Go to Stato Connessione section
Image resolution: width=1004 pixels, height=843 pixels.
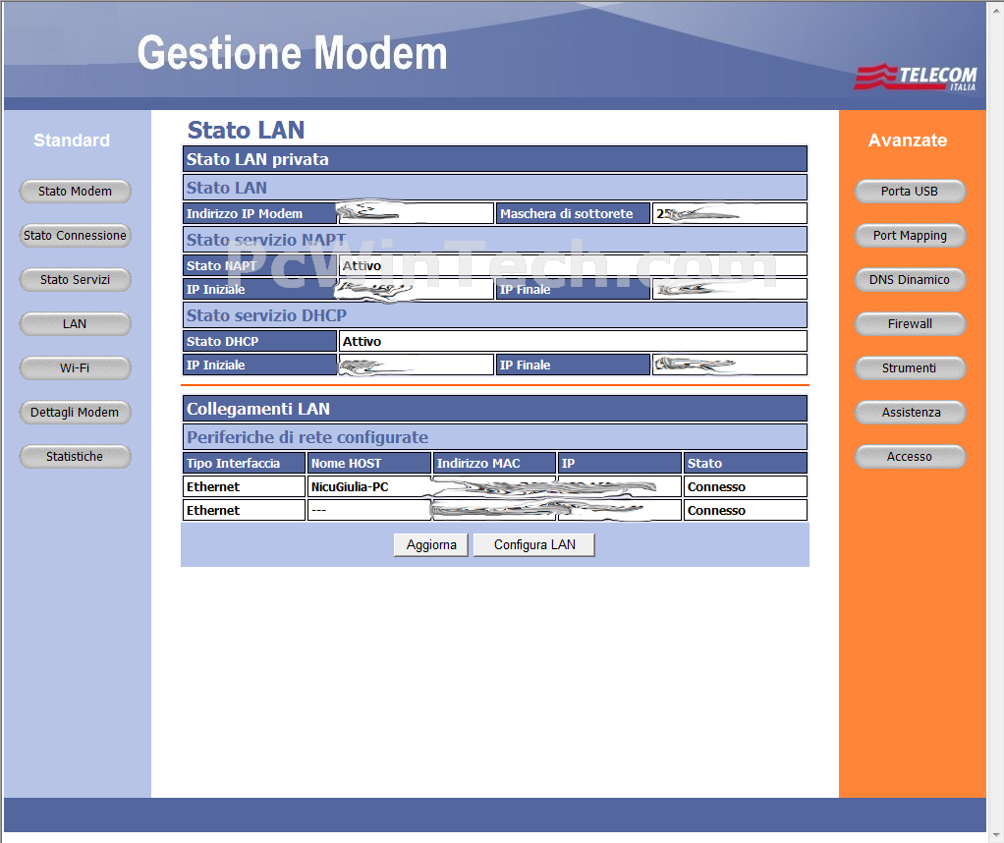coord(75,235)
